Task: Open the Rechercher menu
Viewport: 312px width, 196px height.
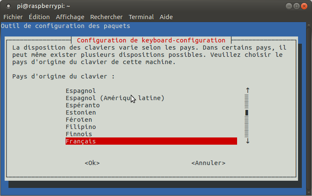Action: [x=106, y=17]
